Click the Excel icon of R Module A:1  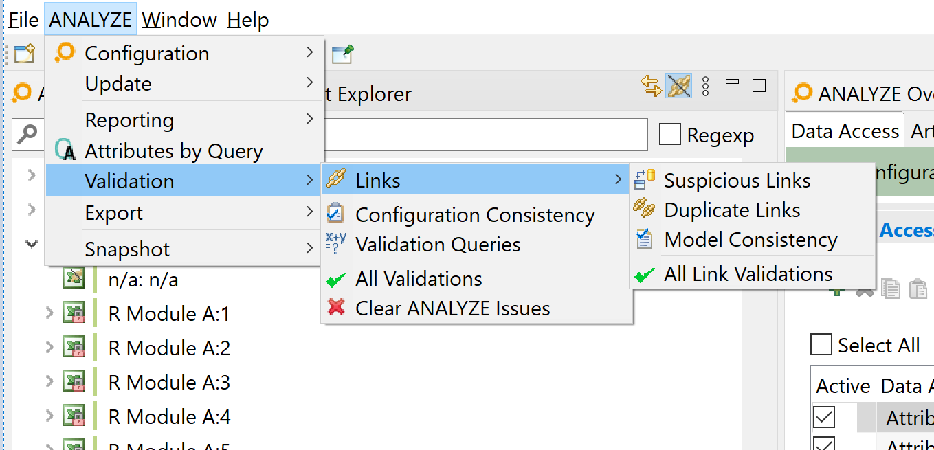pyautogui.click(x=74, y=313)
